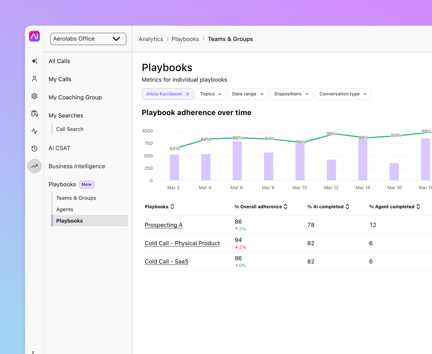Switch to Teams & Groups section
Screen dimensions: 432x354
[x=76, y=198]
